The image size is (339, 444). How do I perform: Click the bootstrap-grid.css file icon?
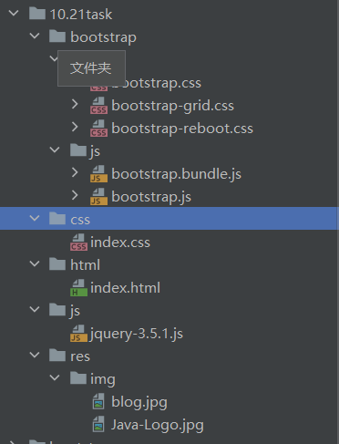coord(98,106)
